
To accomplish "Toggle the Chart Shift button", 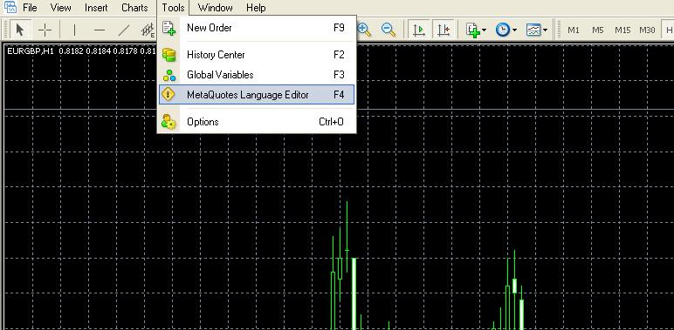I will [x=444, y=30].
